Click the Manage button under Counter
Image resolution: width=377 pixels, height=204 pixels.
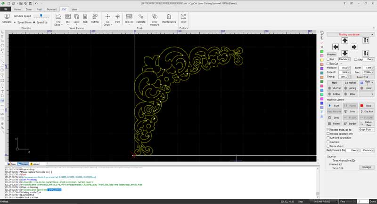coord(367,167)
